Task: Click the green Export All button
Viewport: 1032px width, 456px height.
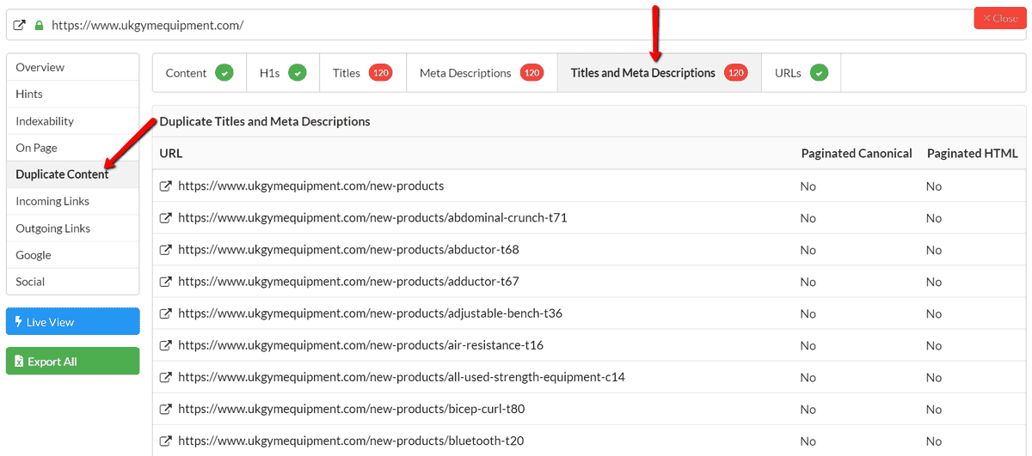Action: click(72, 362)
